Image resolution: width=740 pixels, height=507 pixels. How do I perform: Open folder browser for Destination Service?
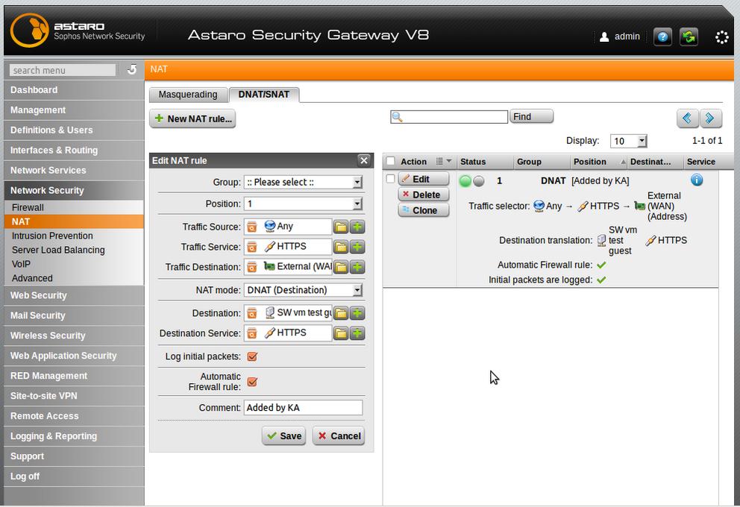(x=341, y=333)
